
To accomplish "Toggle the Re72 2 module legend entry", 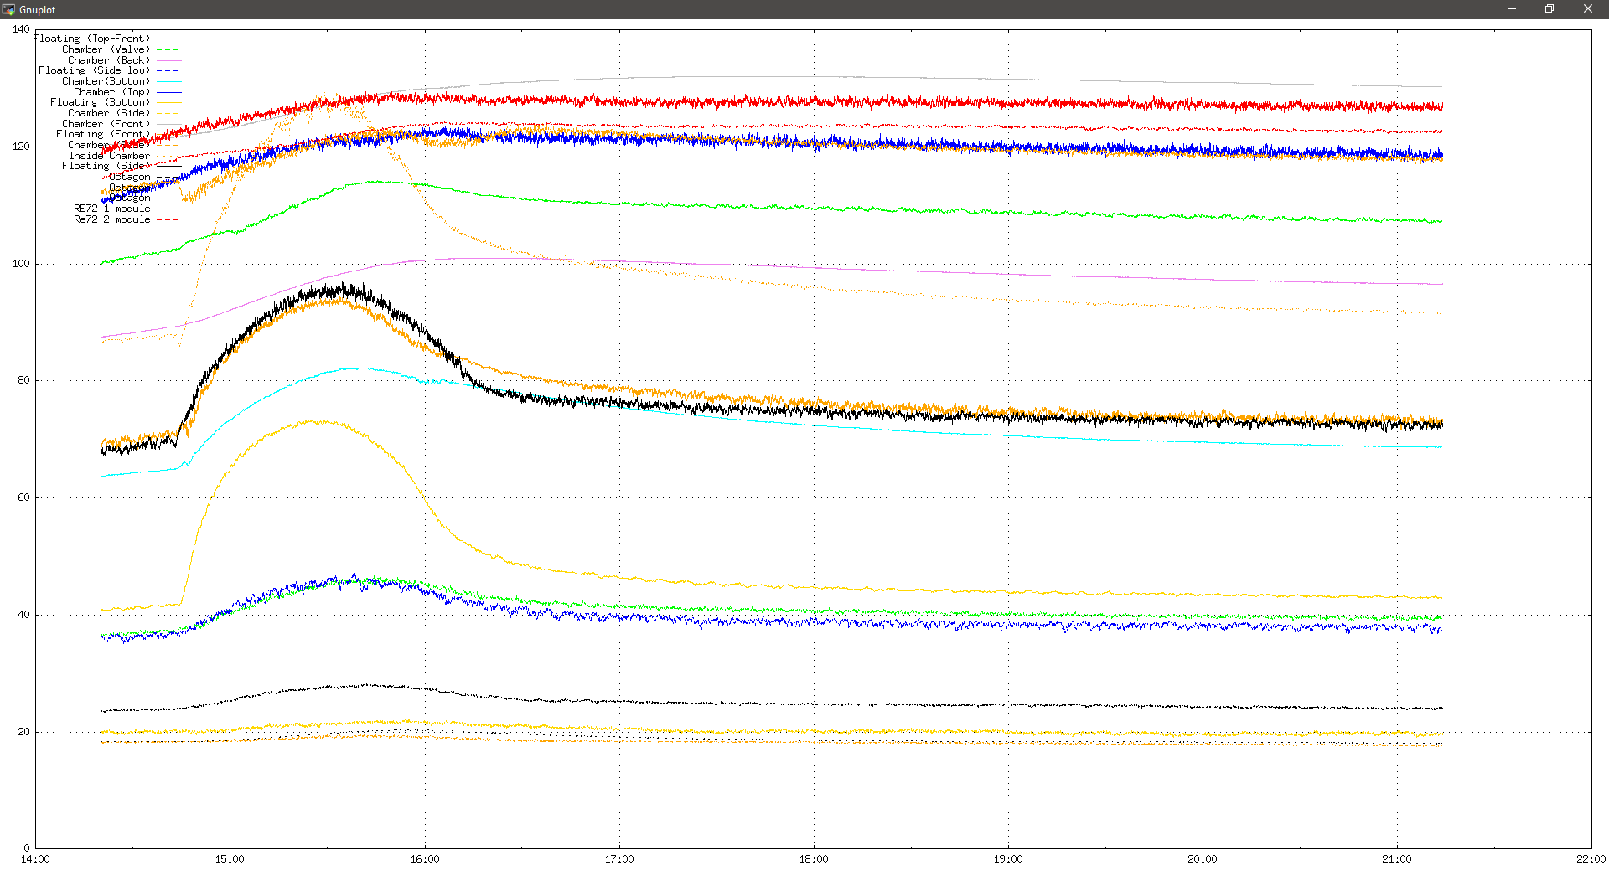I will pyautogui.click(x=127, y=219).
